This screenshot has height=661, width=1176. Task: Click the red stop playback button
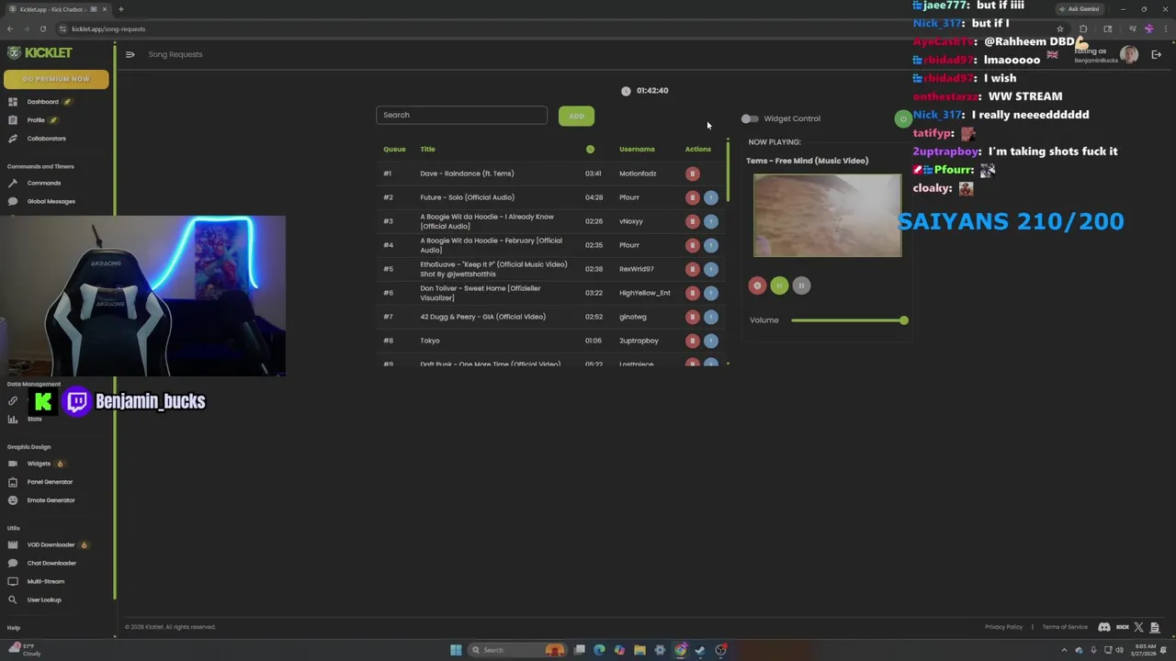tap(757, 286)
